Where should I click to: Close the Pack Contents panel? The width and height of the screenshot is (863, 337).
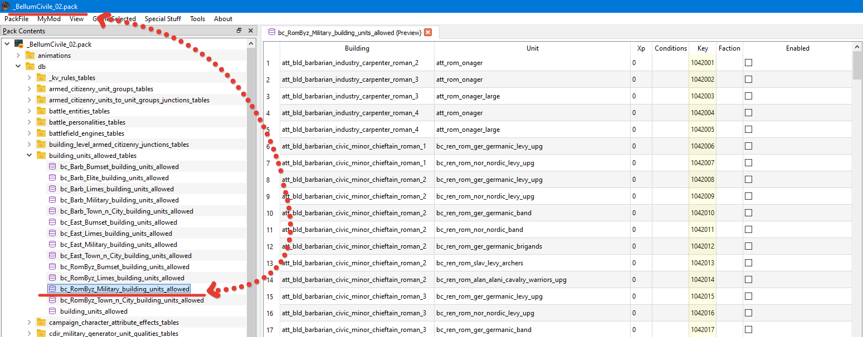coord(250,31)
